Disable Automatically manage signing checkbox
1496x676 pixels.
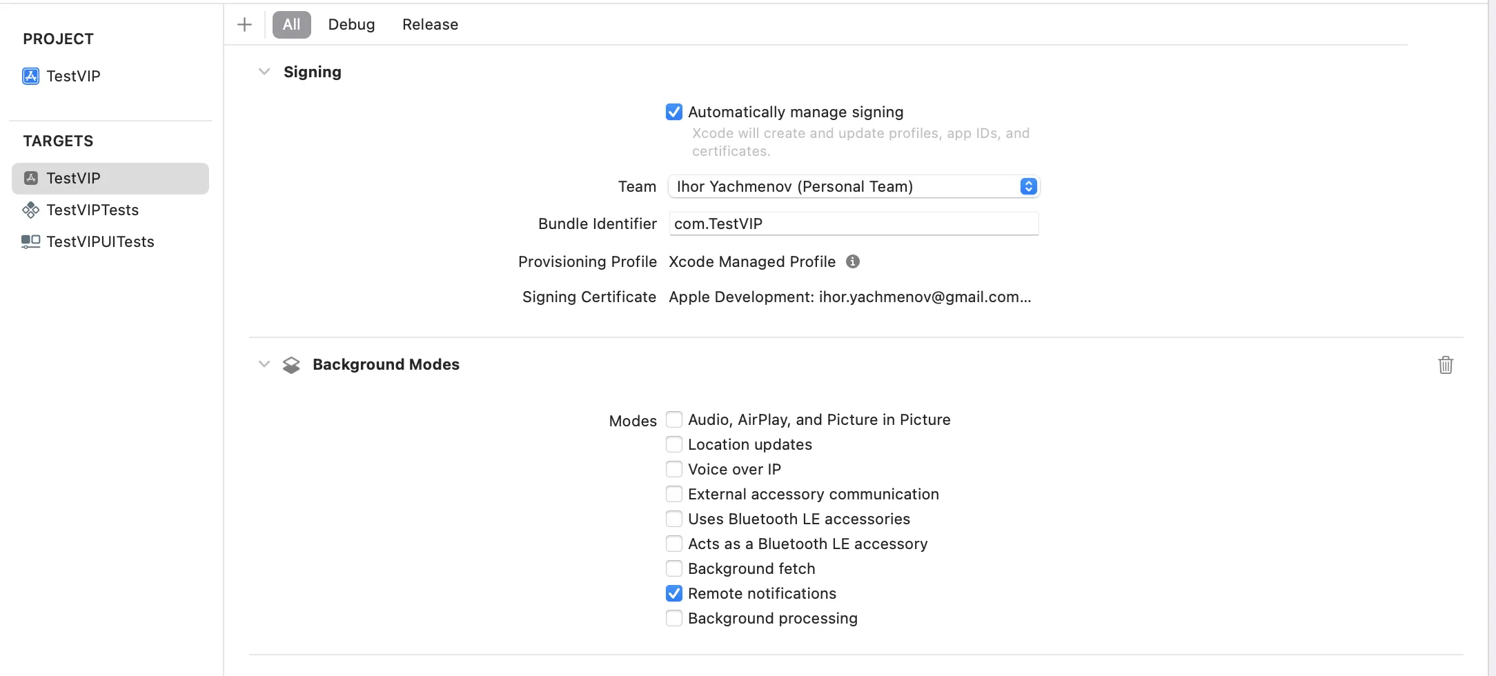pyautogui.click(x=674, y=112)
